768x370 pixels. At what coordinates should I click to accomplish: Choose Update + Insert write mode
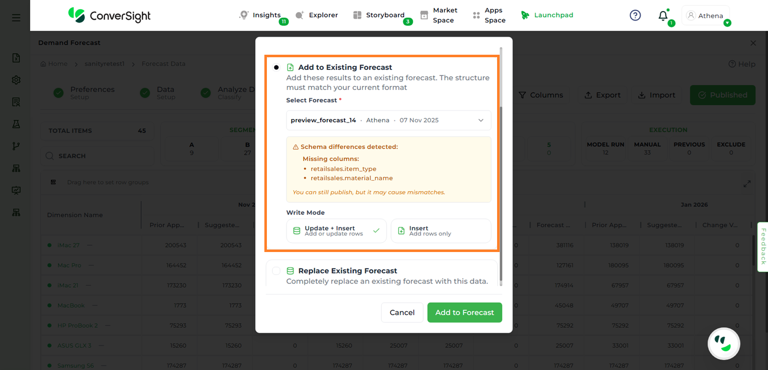(336, 231)
